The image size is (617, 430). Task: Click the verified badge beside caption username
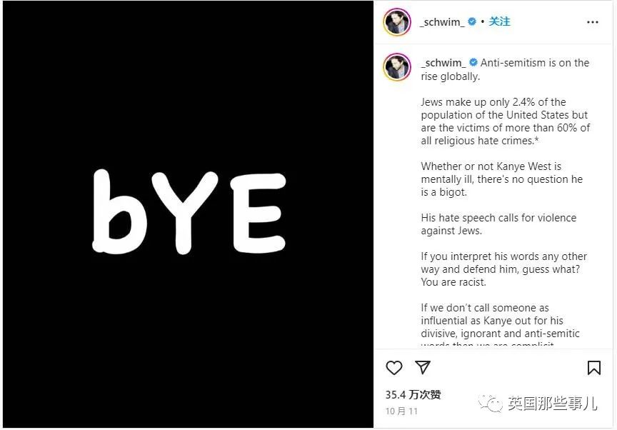coord(473,62)
